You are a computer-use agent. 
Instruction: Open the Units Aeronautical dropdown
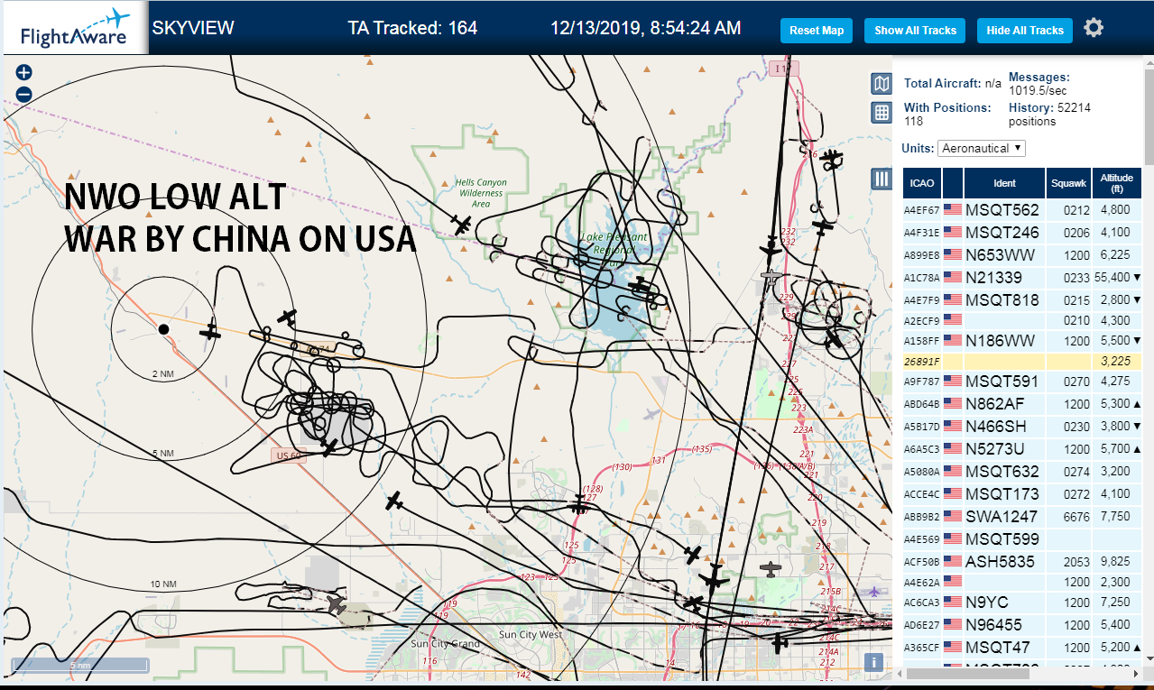coord(982,148)
